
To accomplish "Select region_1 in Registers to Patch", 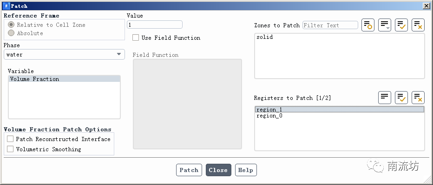I will (269, 110).
